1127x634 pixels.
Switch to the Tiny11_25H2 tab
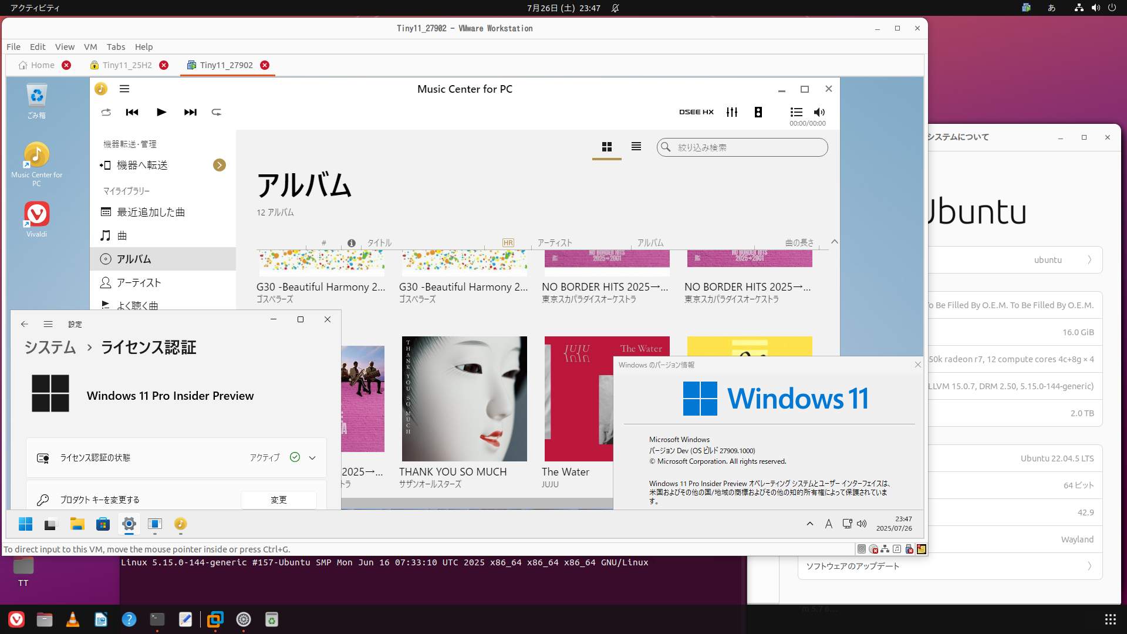click(127, 65)
